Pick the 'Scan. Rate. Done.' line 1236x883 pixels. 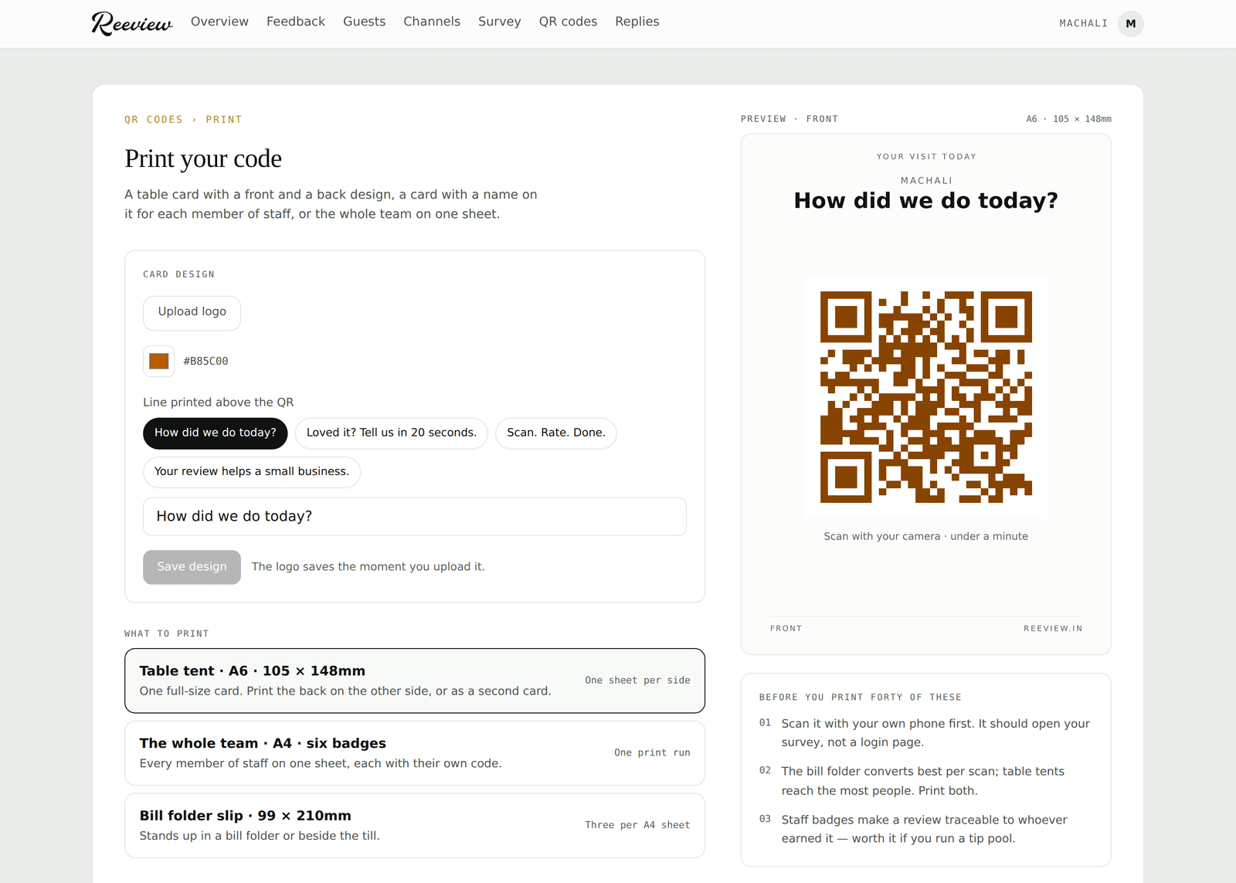[x=556, y=433]
